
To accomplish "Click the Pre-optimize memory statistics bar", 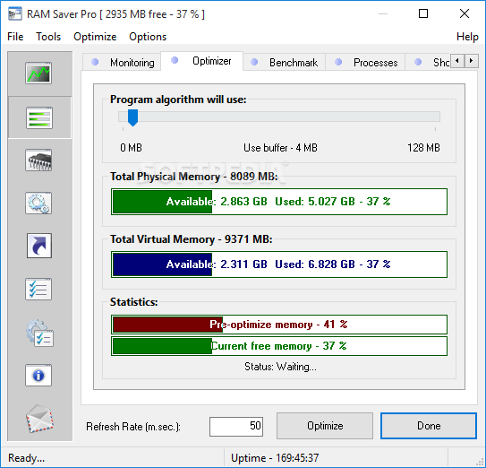I will pos(279,325).
